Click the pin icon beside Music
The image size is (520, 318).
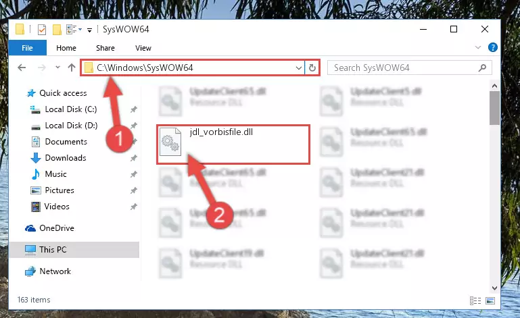[134, 174]
